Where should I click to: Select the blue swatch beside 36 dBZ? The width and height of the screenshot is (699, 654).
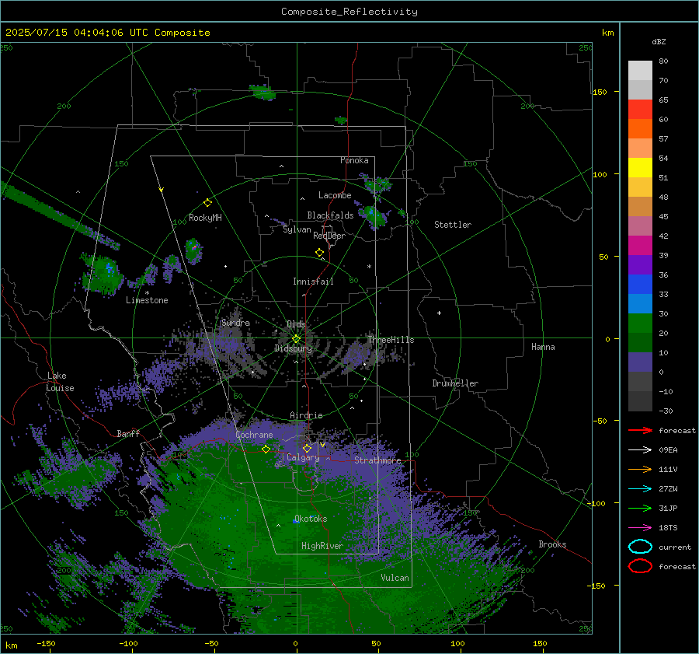[x=640, y=284]
